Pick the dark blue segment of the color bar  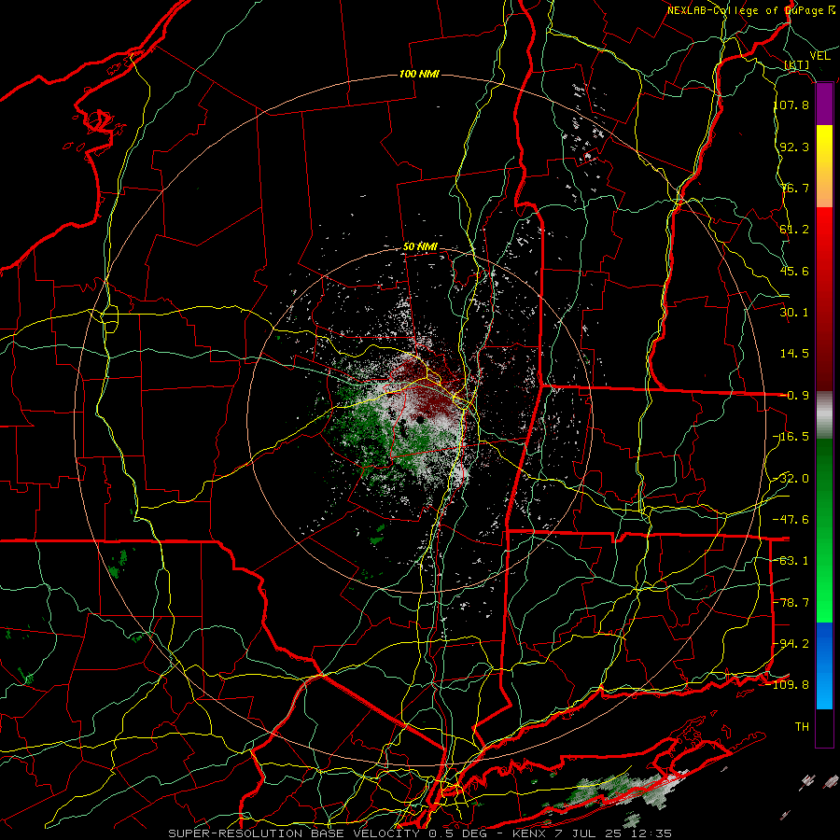(824, 643)
